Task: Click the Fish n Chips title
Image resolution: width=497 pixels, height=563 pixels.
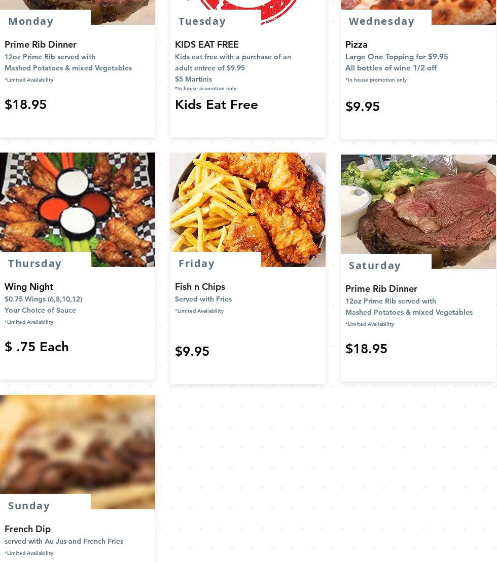Action: pos(200,287)
